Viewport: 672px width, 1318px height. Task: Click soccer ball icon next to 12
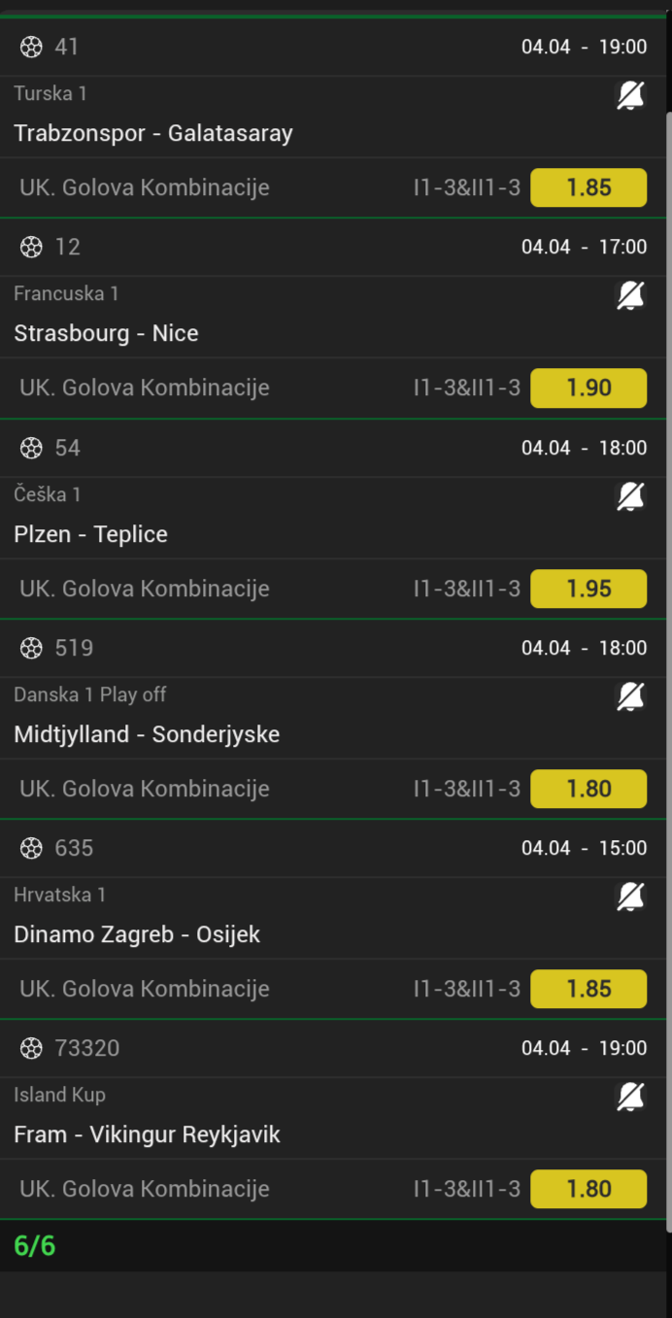click(x=31, y=247)
